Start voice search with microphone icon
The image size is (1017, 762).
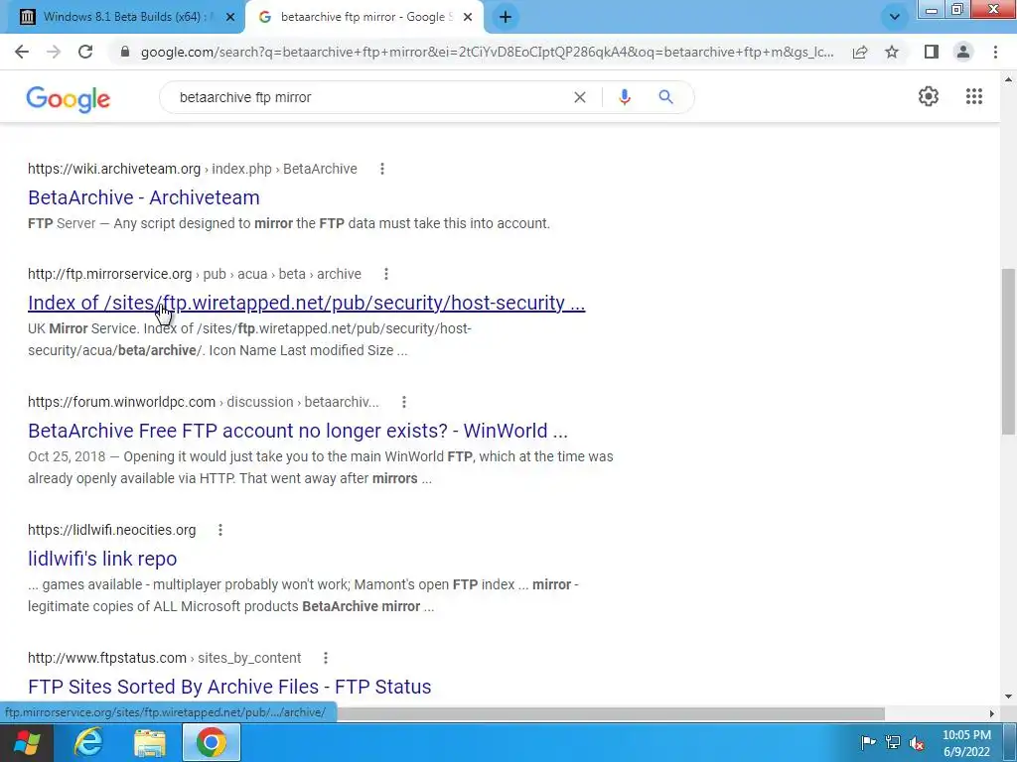pyautogui.click(x=625, y=97)
